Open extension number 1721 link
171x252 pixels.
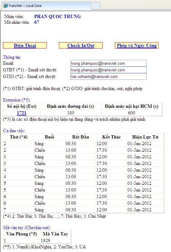(x=22, y=113)
